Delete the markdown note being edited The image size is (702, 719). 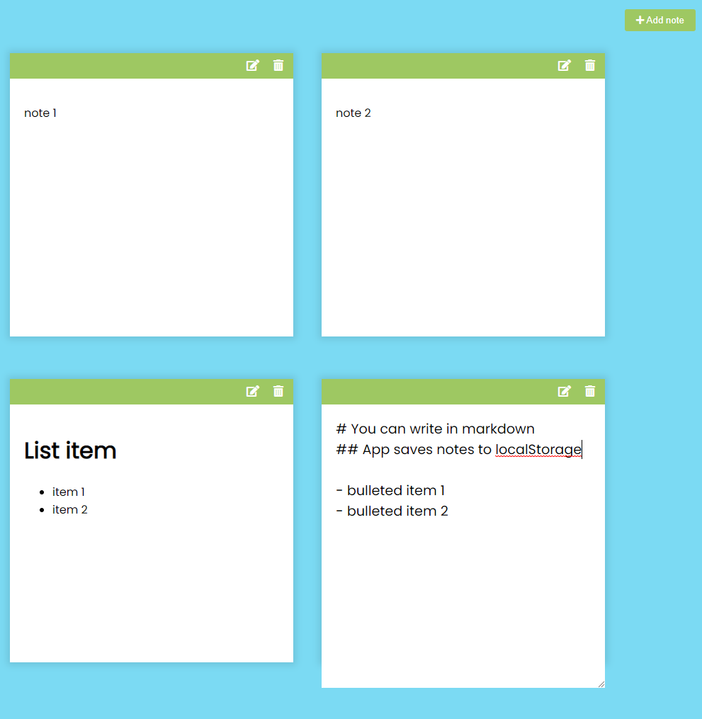click(x=590, y=391)
